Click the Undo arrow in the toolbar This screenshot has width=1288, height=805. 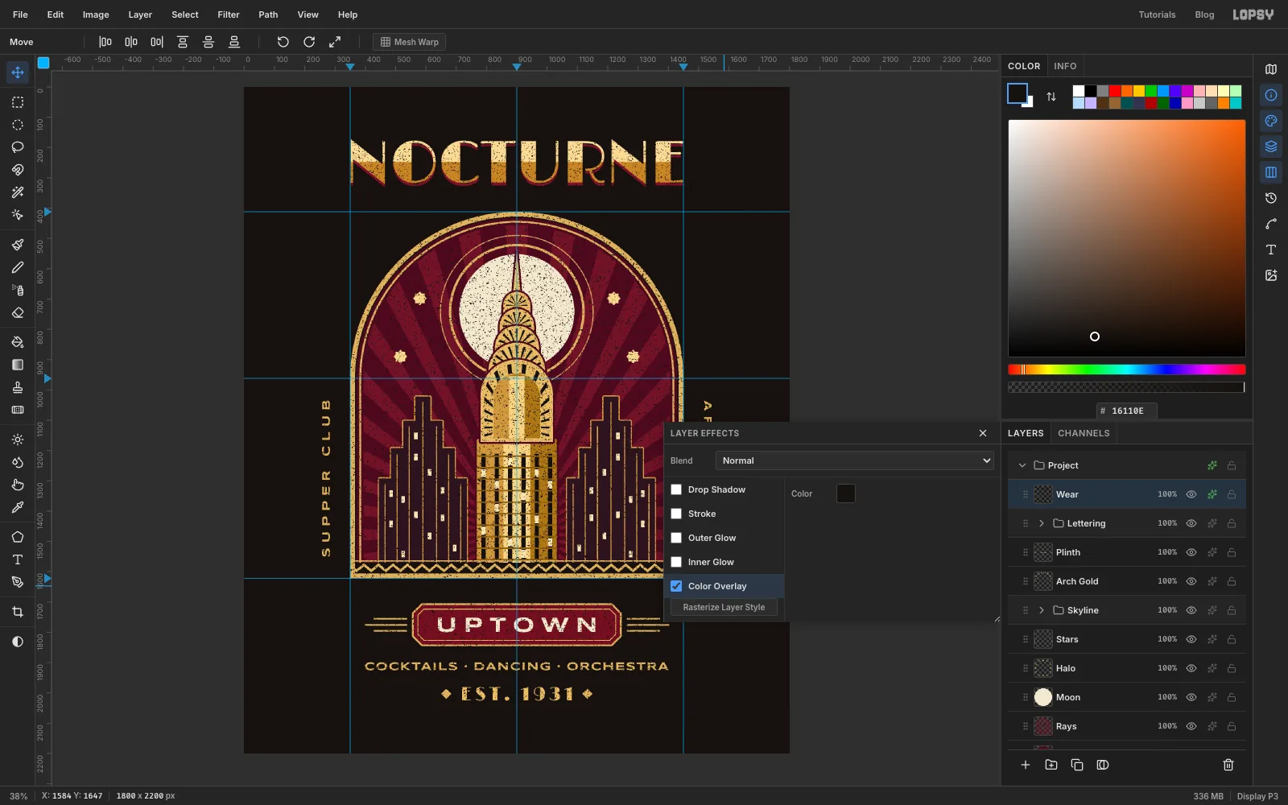coord(283,42)
